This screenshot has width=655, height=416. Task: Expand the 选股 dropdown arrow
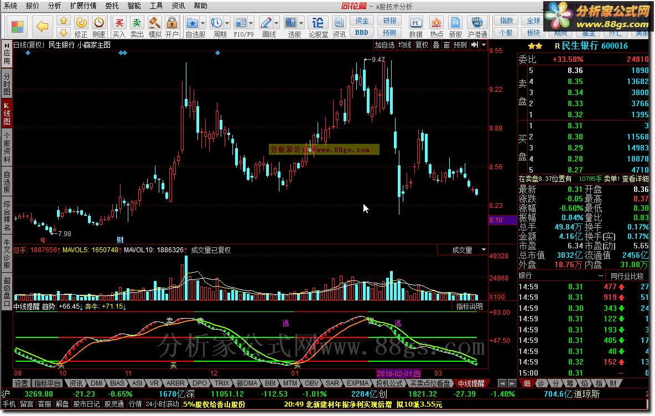pos(301,23)
